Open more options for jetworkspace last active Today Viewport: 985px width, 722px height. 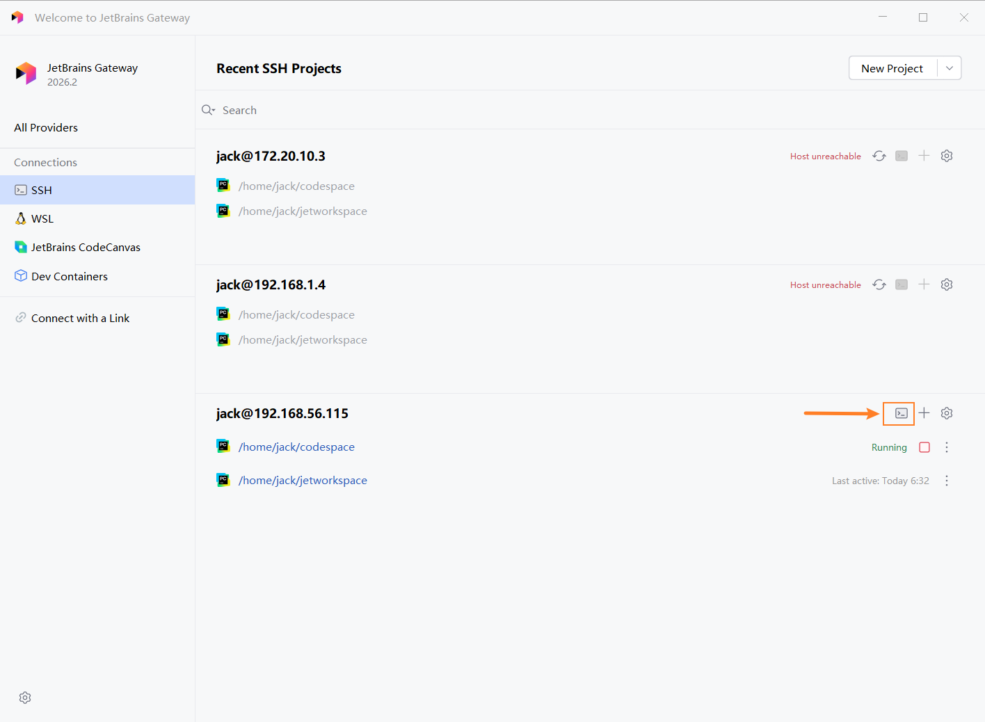pos(947,481)
